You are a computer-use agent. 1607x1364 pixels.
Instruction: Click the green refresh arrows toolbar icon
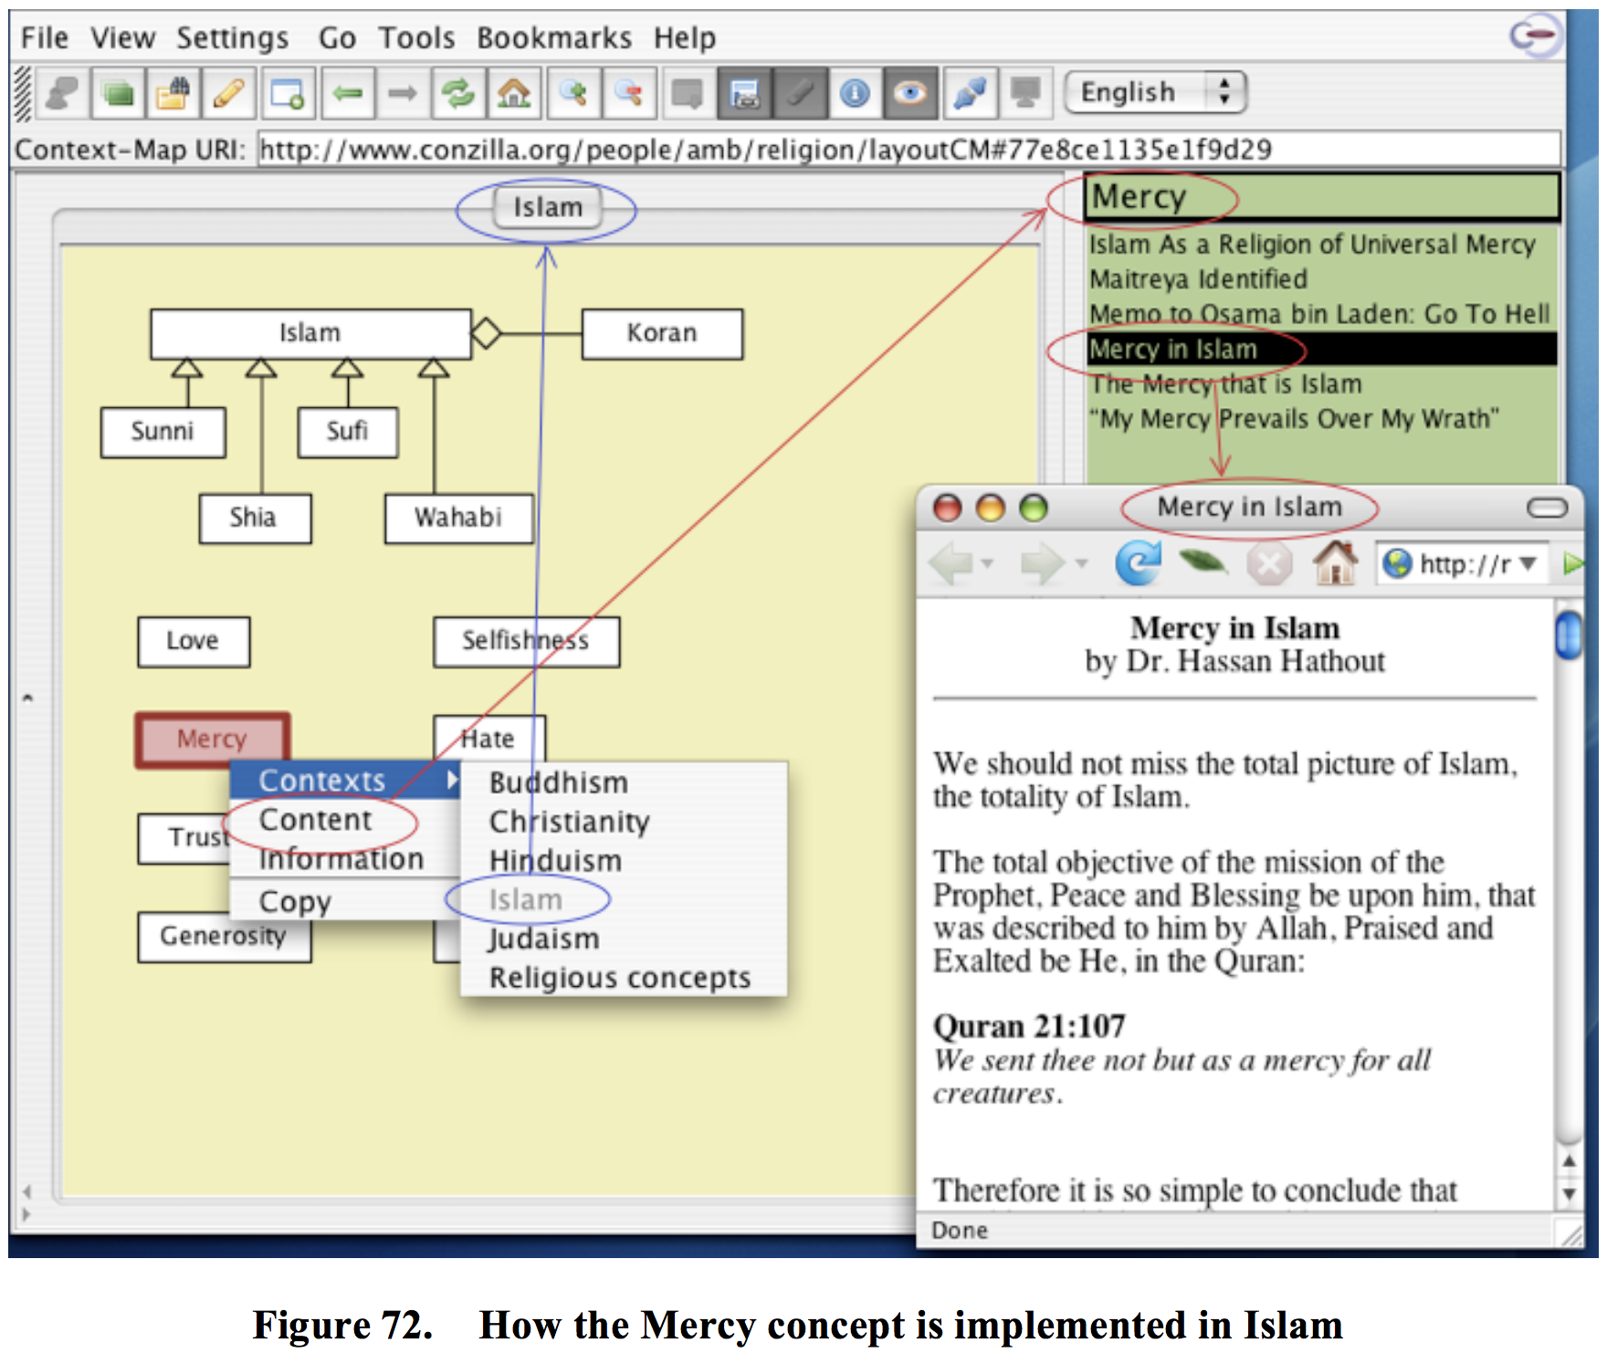(458, 93)
